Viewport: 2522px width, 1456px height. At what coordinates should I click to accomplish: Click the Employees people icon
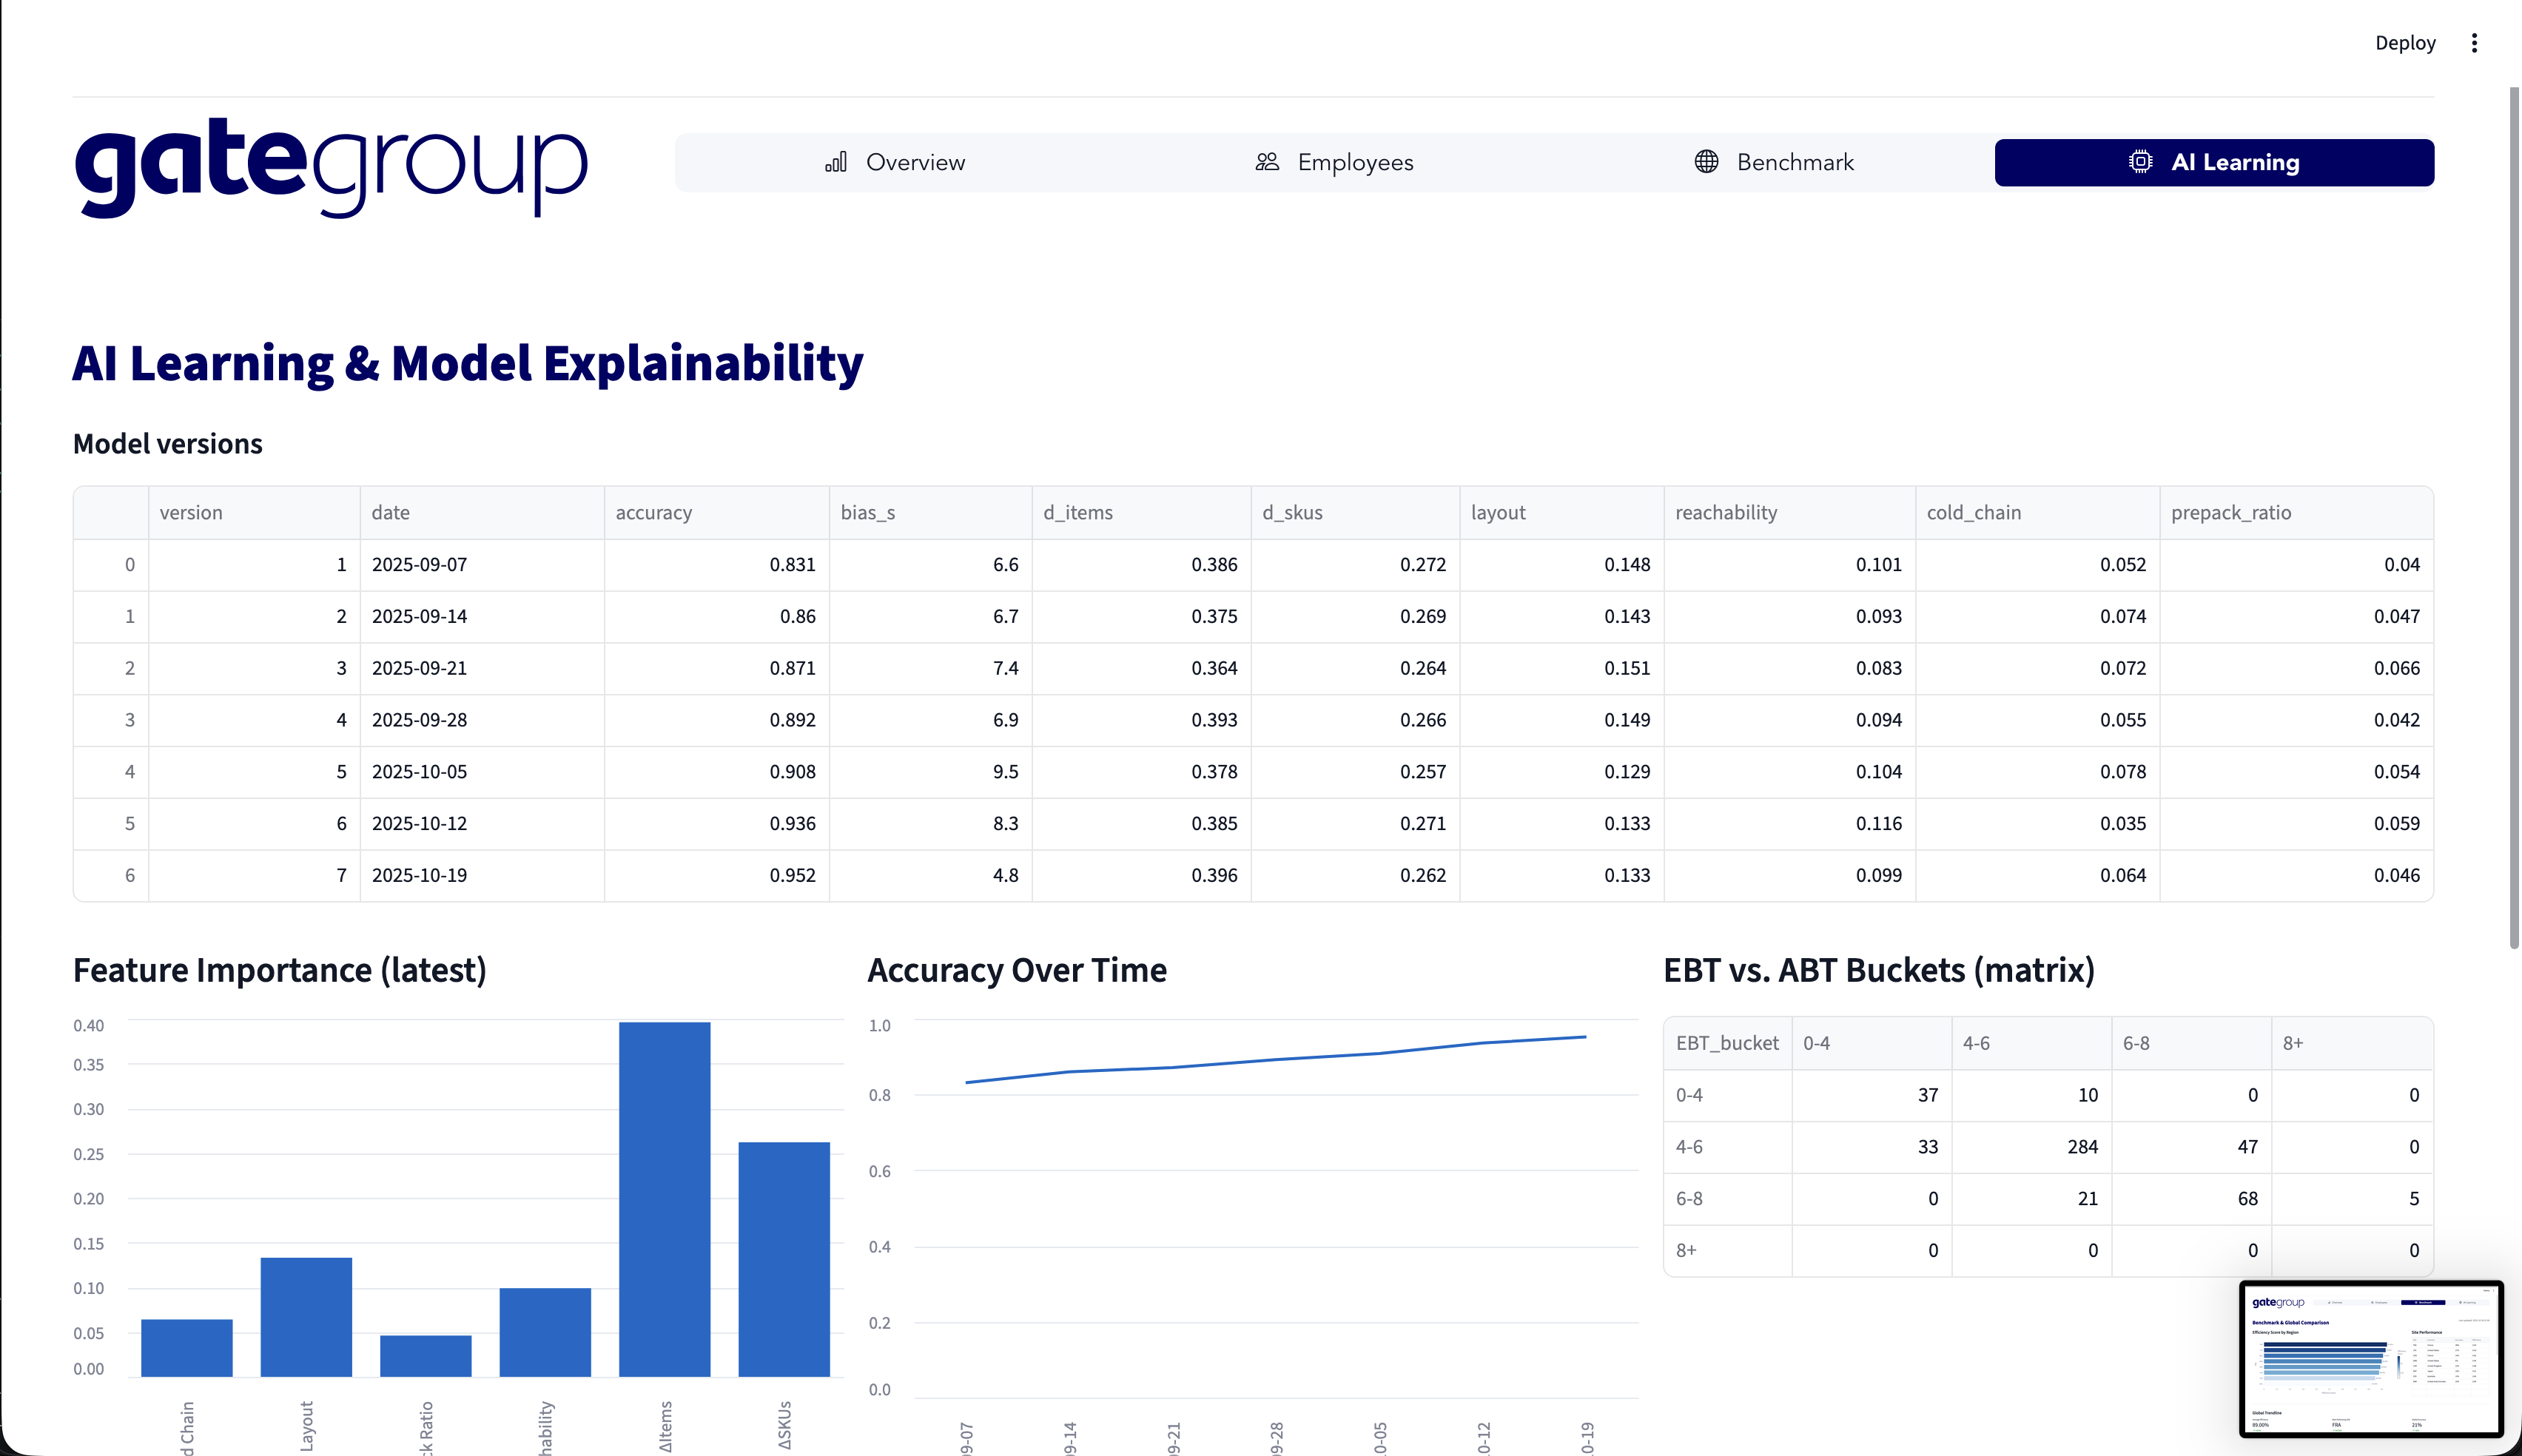pyautogui.click(x=1267, y=162)
